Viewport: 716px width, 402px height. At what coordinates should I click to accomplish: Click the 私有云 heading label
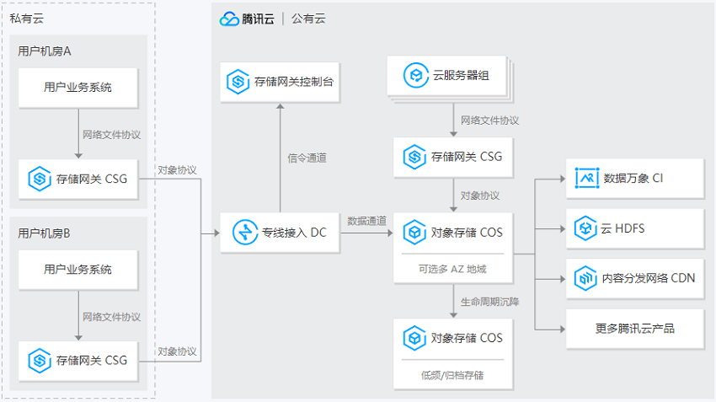pos(26,19)
